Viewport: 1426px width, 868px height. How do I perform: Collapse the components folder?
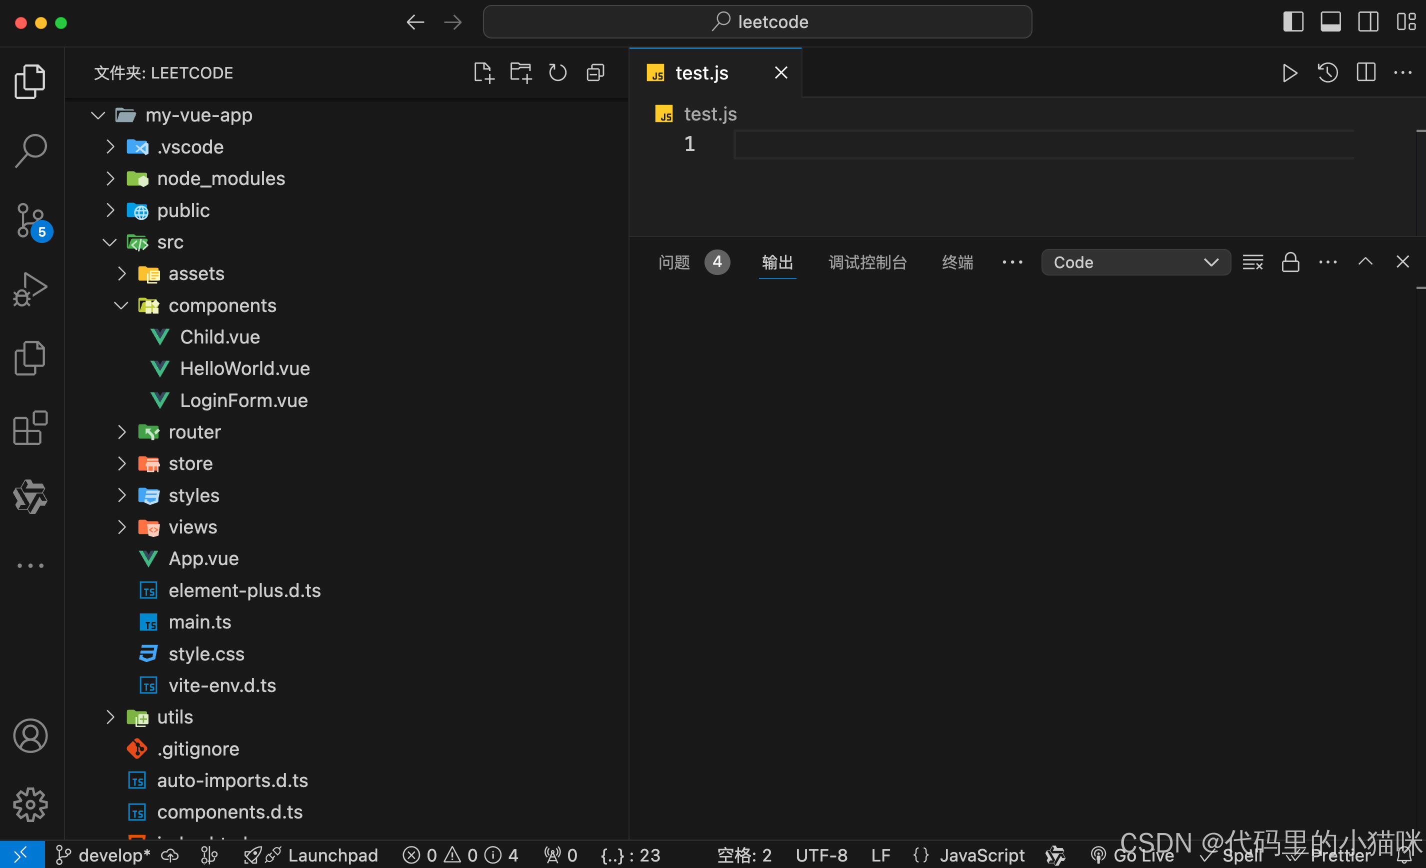[221, 305]
